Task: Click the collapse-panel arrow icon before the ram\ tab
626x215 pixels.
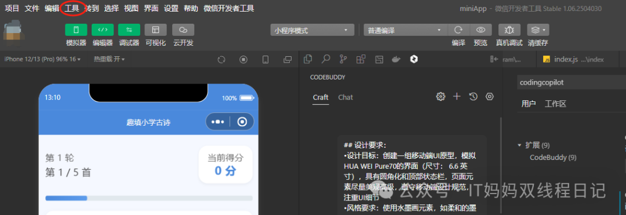Action: tap(494, 59)
